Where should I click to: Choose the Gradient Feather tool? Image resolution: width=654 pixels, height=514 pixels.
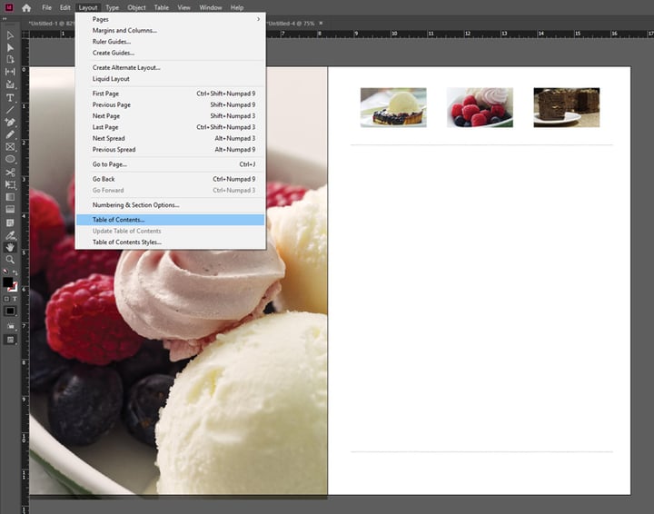coord(10,209)
